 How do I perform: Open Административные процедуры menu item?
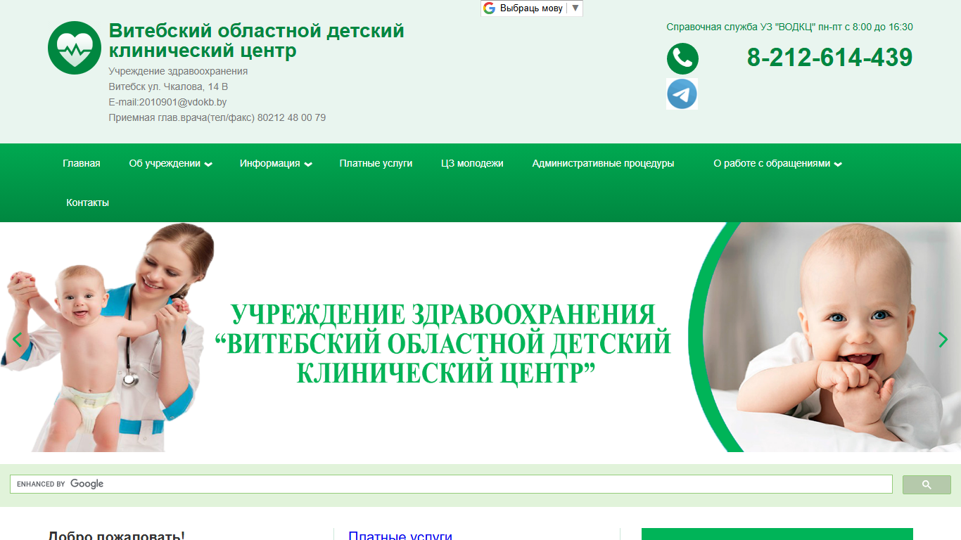pyautogui.click(x=603, y=163)
